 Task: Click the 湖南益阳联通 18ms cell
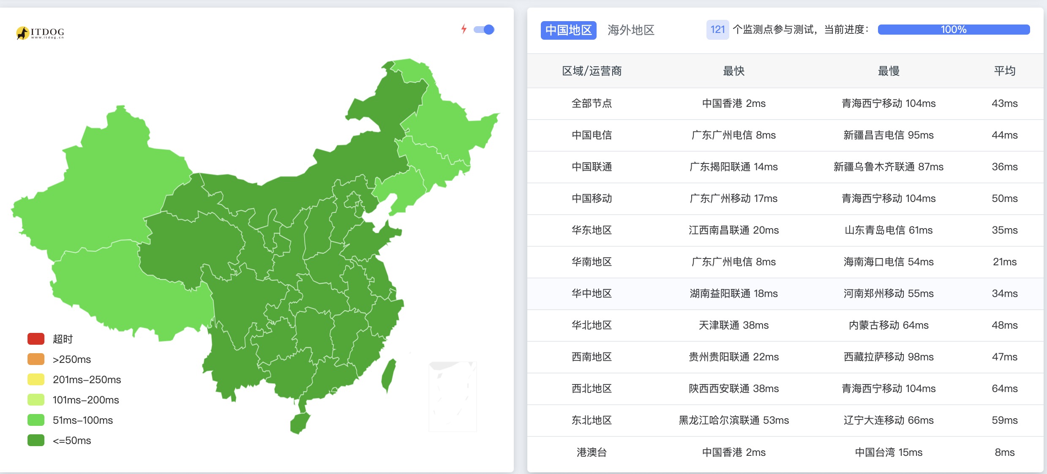pos(733,294)
